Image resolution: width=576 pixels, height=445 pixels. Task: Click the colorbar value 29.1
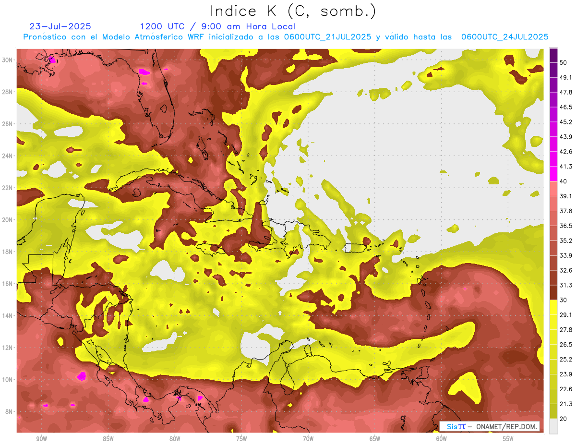(565, 315)
